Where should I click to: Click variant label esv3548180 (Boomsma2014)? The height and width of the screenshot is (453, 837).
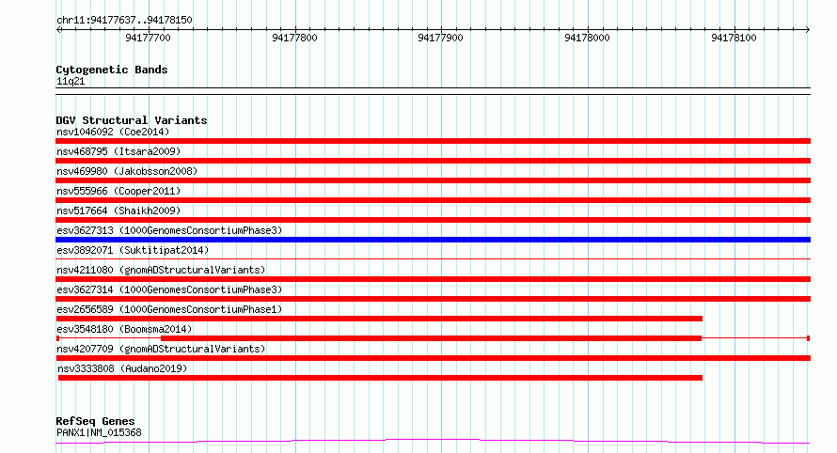(124, 329)
